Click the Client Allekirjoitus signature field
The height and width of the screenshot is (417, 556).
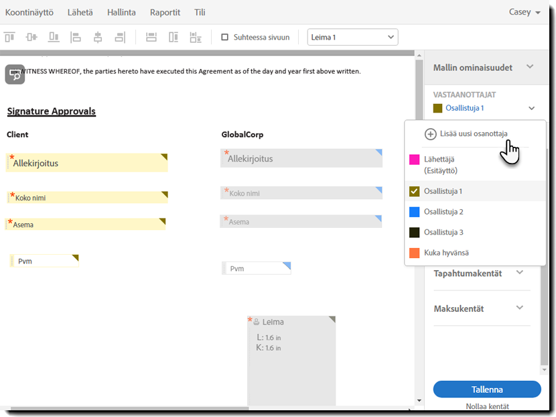[x=87, y=163]
